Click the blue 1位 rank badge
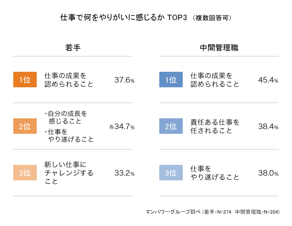The height and width of the screenshot is (226, 292). pos(171,80)
